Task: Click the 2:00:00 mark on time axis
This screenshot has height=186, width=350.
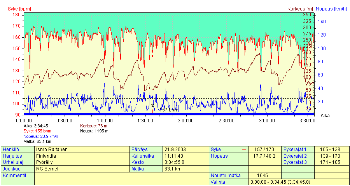Action: point(185,121)
